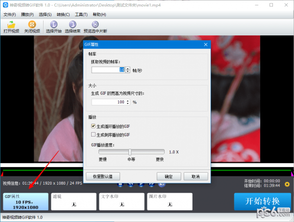294x222 pixels.
Task: Click the 确定 confirm button
Action: [169, 176]
